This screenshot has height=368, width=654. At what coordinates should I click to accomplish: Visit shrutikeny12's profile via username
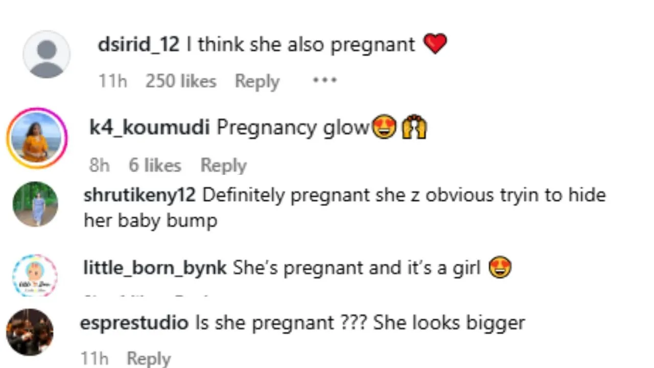click(x=139, y=195)
